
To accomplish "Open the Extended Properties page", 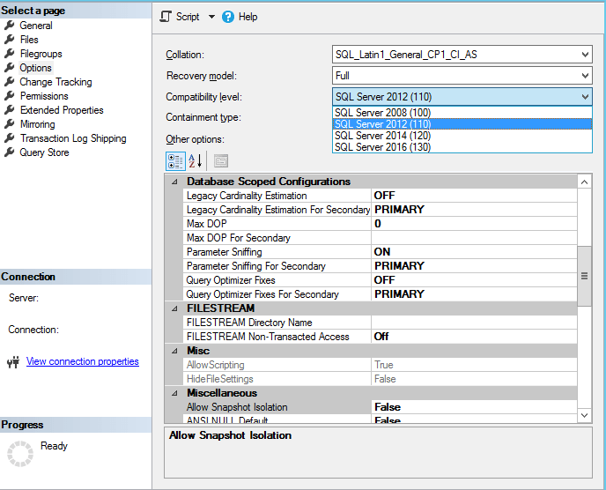I will click(x=62, y=110).
